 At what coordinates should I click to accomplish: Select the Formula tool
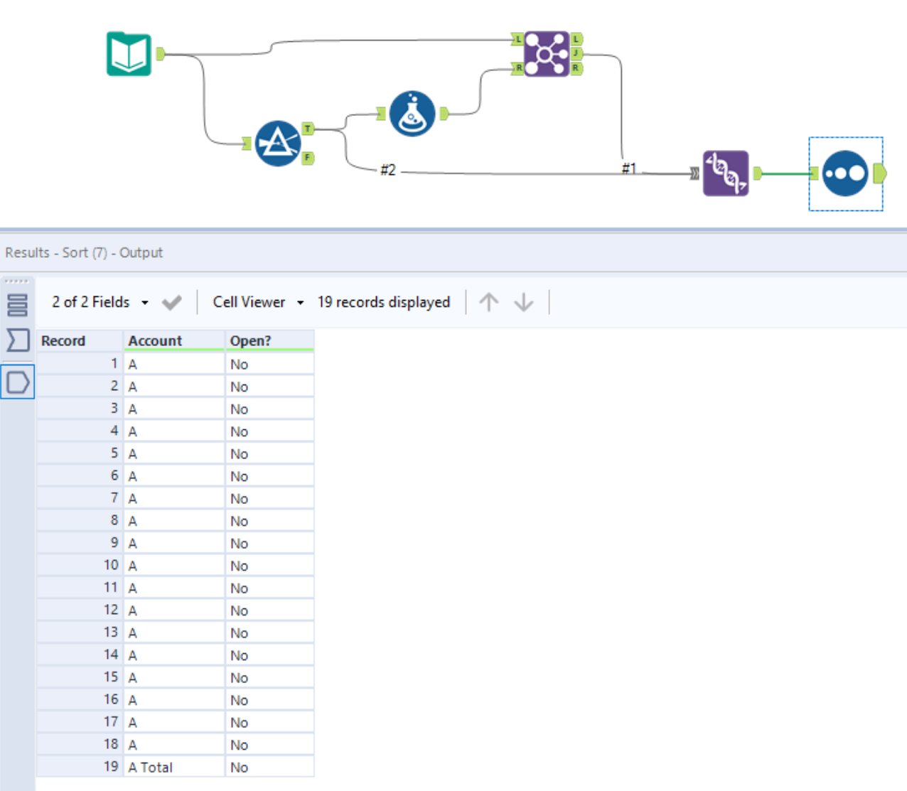[412, 112]
